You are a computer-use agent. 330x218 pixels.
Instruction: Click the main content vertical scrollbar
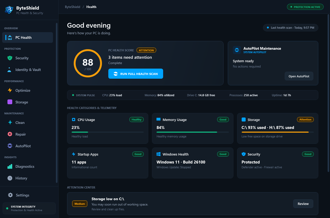pos(328,93)
